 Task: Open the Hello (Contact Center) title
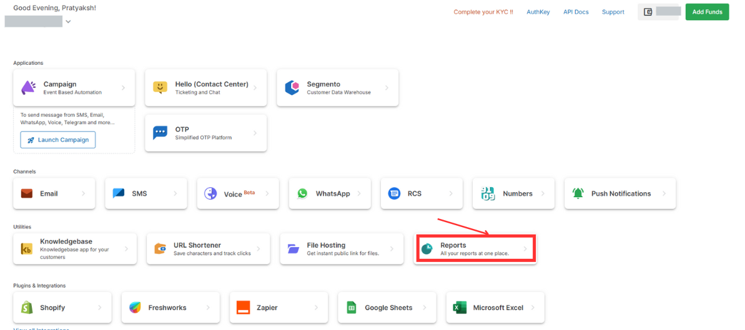point(212,84)
